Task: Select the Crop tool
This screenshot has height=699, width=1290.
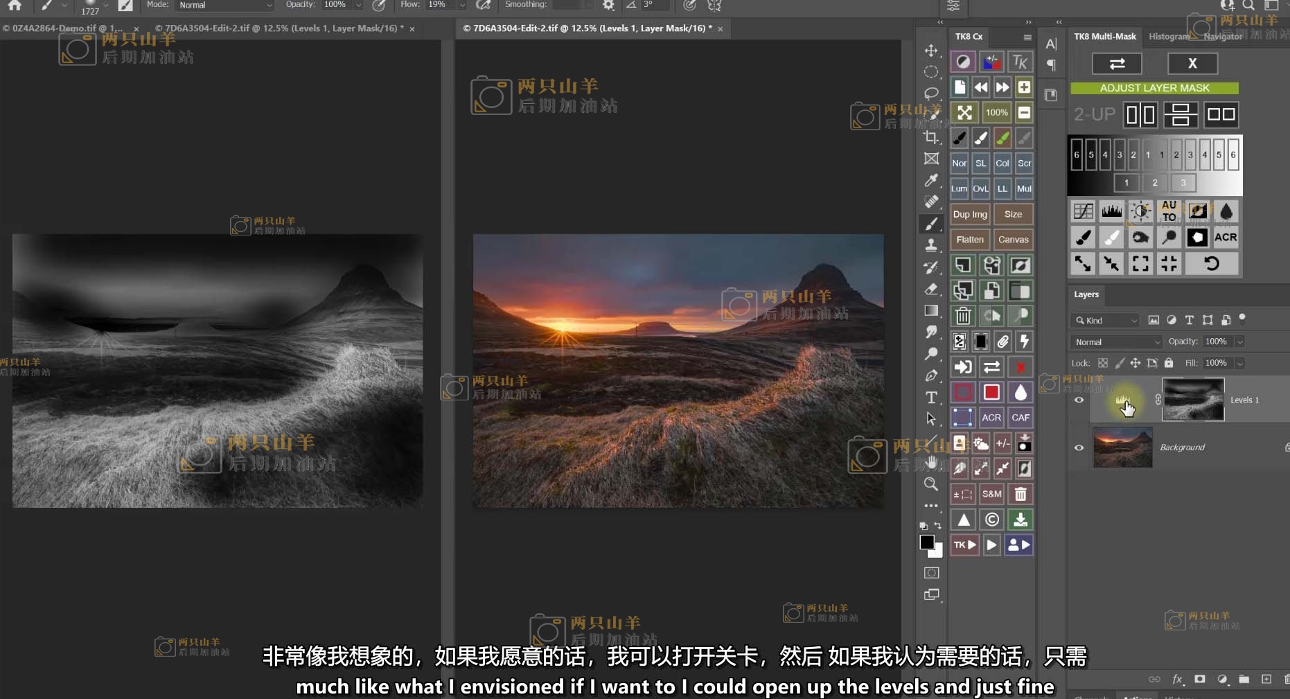Action: [x=931, y=137]
